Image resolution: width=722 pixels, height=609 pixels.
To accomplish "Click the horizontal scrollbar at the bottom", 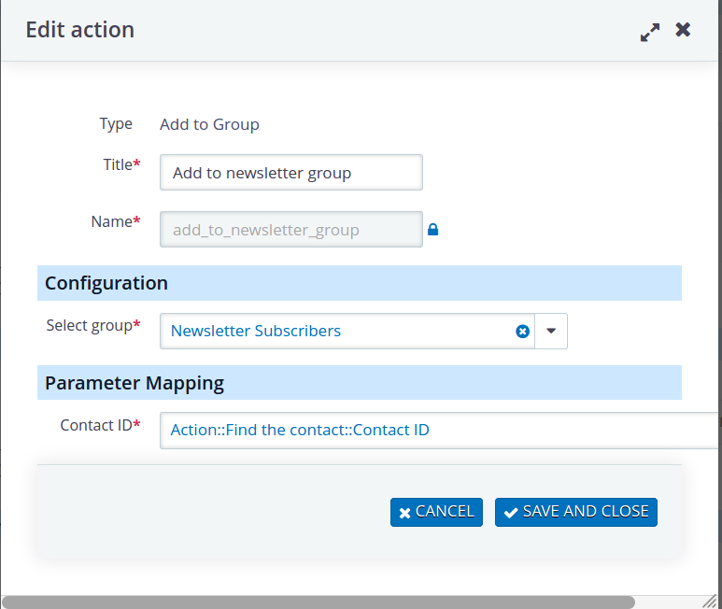I will (x=319, y=602).
